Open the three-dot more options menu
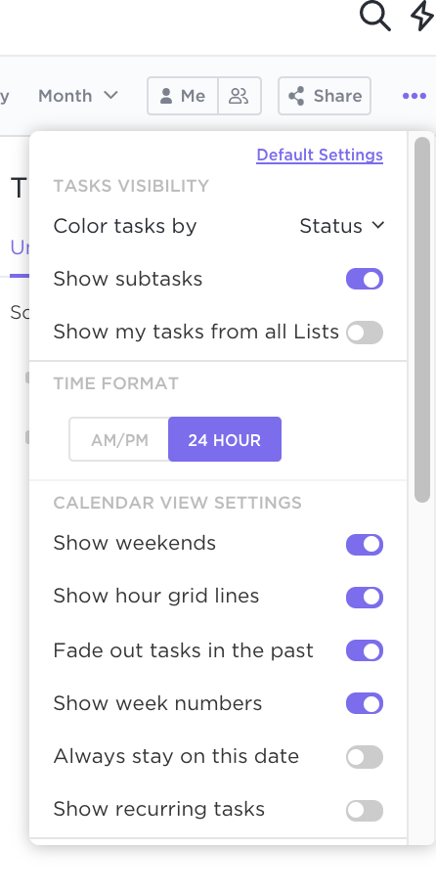The height and width of the screenshot is (892, 436). (x=414, y=96)
